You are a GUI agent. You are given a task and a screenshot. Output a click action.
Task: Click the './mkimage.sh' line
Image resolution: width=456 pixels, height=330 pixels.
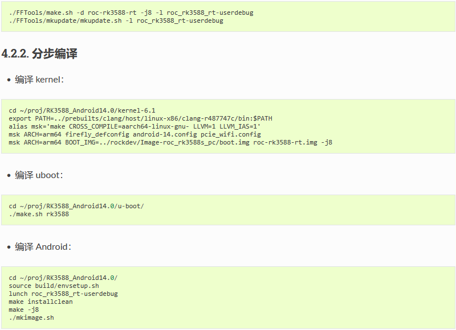click(x=31, y=318)
